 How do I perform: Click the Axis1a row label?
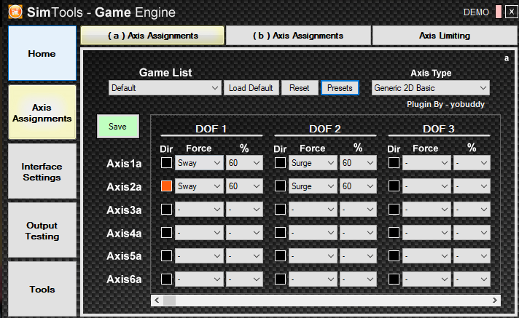pos(124,163)
